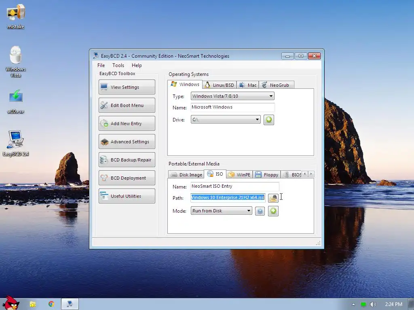The image size is (414, 310).
Task: Maximize the EasyBCD window
Action: tap(301, 56)
